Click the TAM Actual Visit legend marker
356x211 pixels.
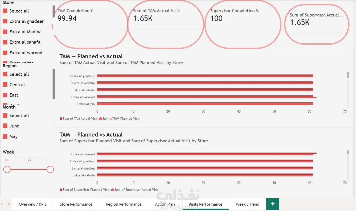61,119
